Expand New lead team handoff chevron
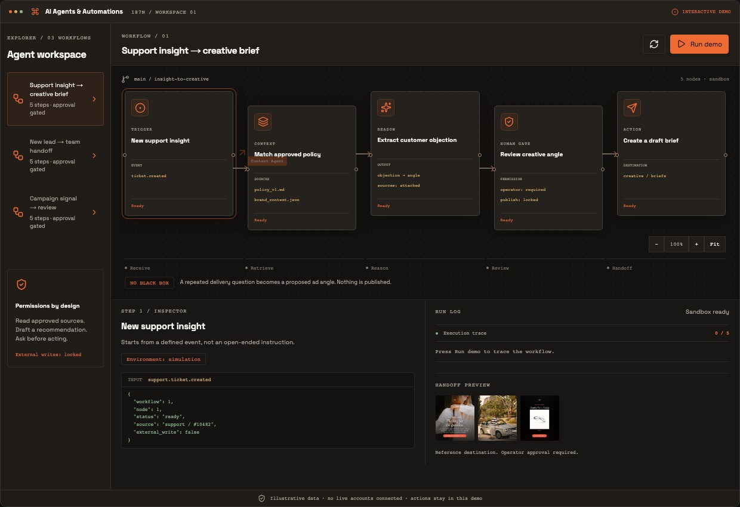740x507 pixels. point(94,156)
